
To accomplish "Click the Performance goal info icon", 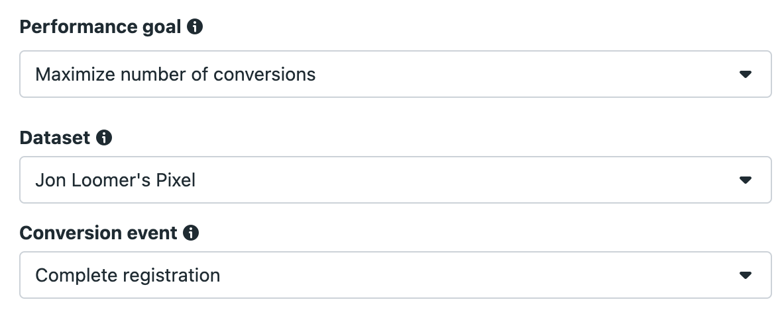I will [194, 26].
